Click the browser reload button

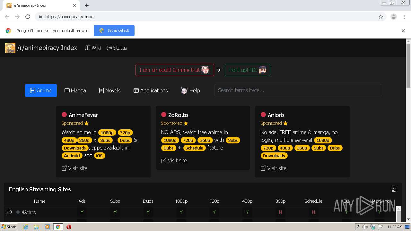[x=28, y=17]
